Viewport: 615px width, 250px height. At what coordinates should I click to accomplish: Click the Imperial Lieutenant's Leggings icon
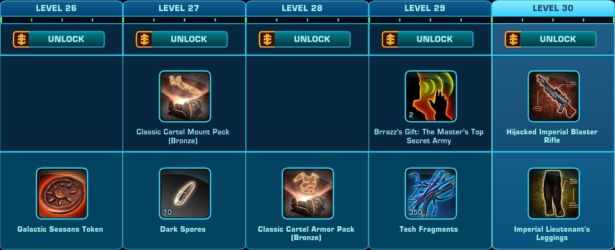tap(554, 194)
